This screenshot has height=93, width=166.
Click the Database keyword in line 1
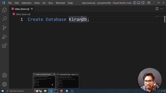point(56,19)
